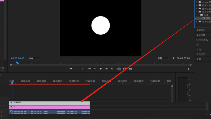The image size is (211, 119).
Task: Select the 调整图层 clip on the timeline
Action: (x=49, y=103)
